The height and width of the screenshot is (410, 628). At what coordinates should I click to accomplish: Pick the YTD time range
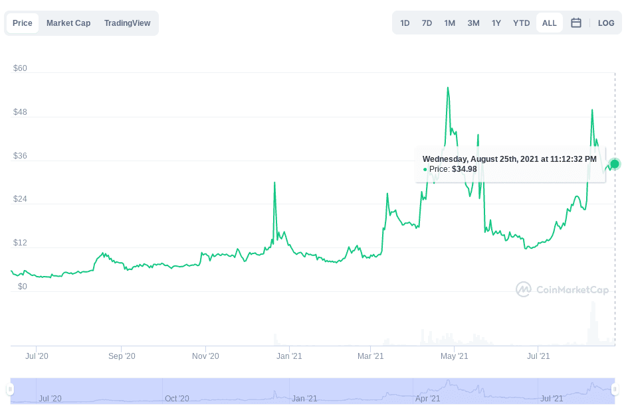[522, 23]
